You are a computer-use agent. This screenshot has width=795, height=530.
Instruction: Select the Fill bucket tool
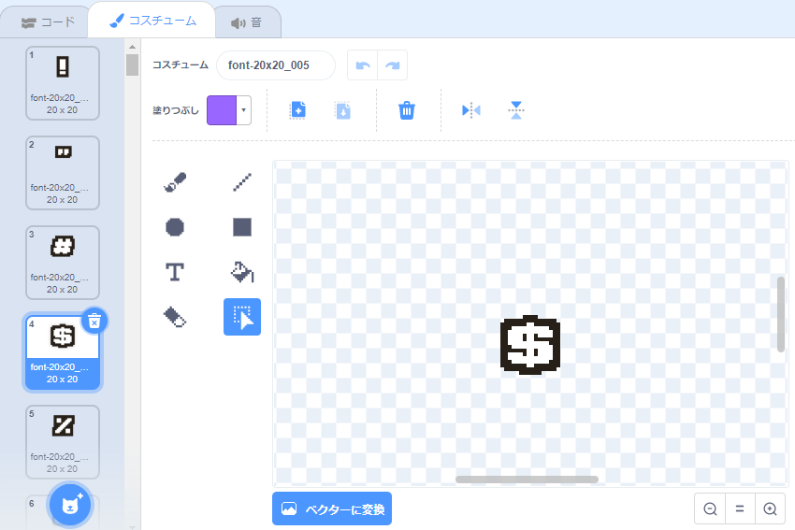click(x=242, y=272)
